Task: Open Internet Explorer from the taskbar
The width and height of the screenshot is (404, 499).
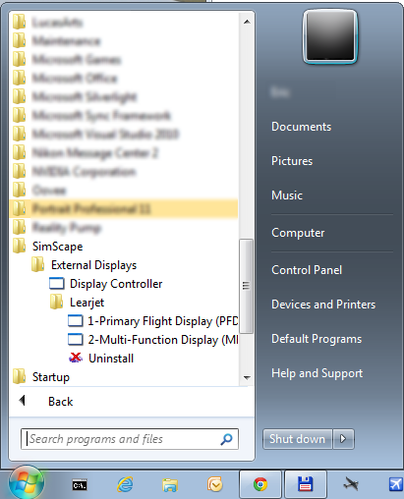Action: click(x=125, y=484)
